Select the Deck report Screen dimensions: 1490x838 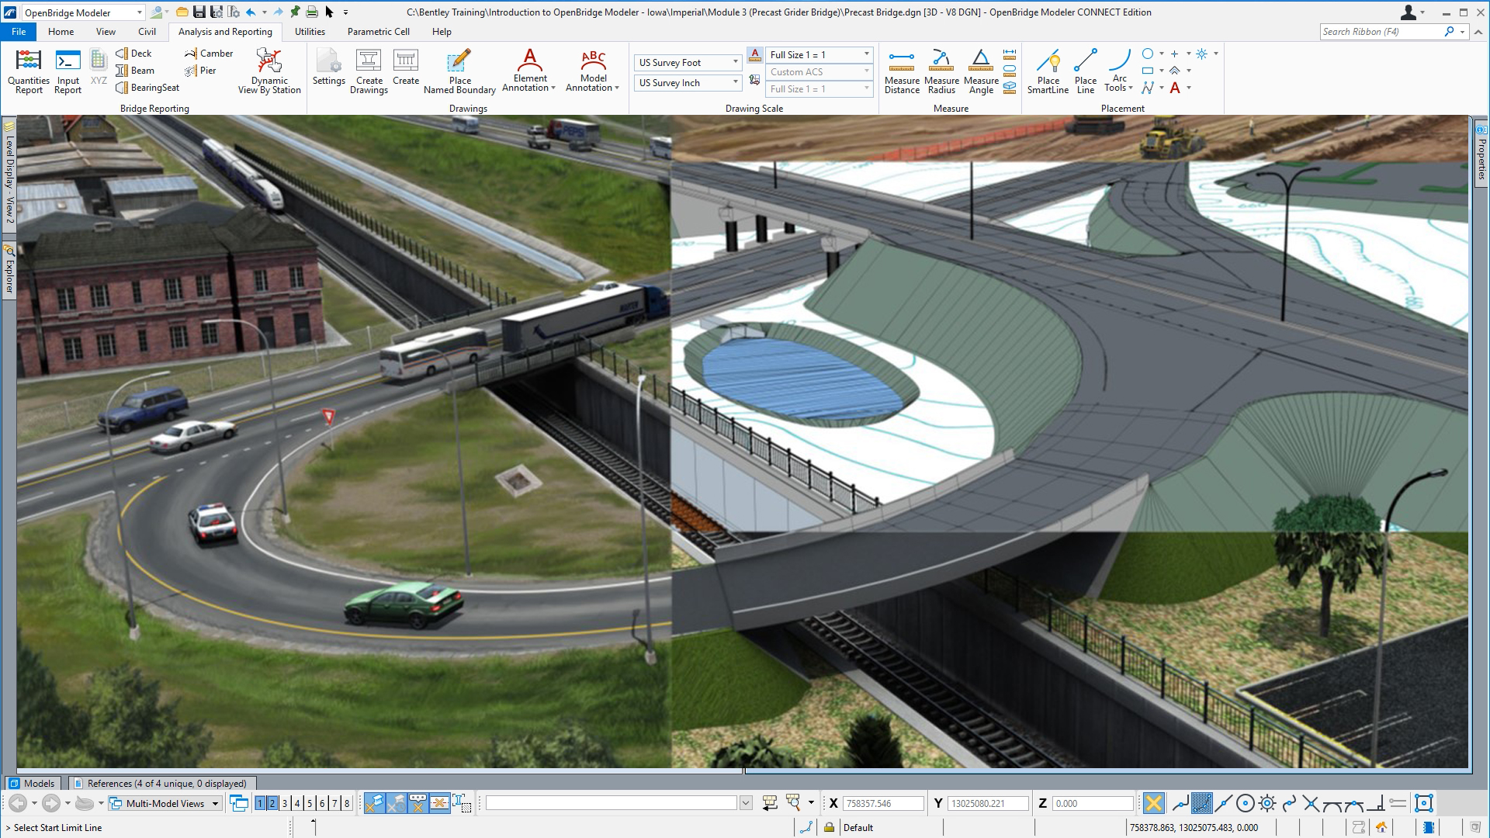[x=133, y=54]
